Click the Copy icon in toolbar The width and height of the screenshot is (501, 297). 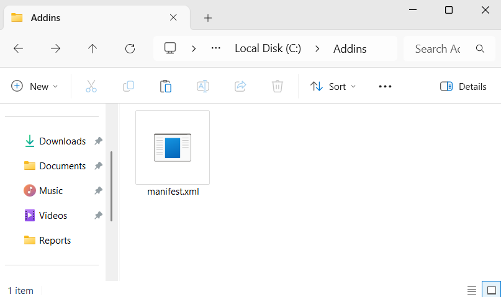coord(129,86)
